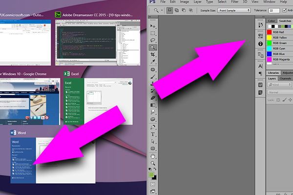Select the History Brush tool
The height and width of the screenshot is (195, 293).
(x=153, y=91)
